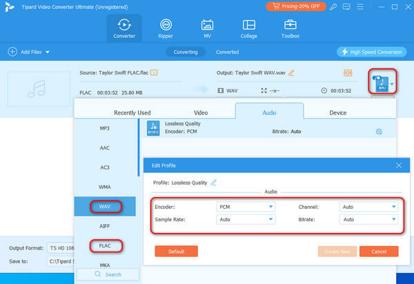Click the Create New button
Viewport: 414px width, 284px height.
[337, 252]
